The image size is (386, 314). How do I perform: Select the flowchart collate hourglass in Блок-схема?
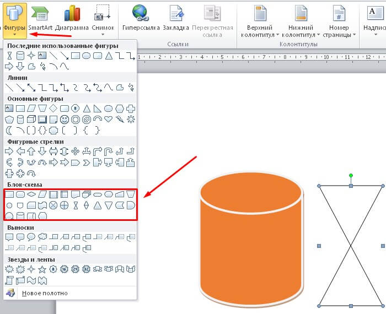[76, 205]
